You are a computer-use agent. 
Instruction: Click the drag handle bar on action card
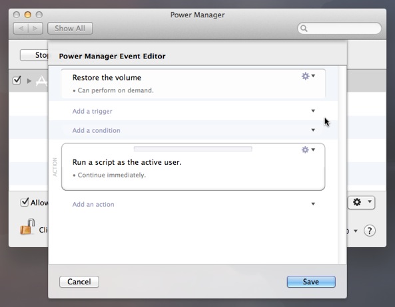193,149
